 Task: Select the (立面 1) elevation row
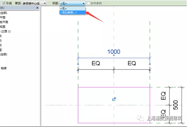(6, 31)
